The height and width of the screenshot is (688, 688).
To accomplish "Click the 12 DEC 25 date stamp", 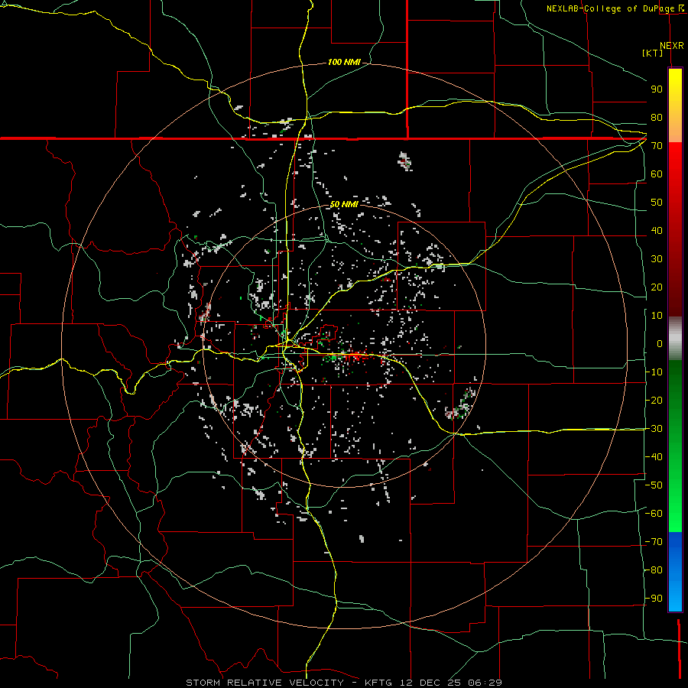I will (431, 683).
